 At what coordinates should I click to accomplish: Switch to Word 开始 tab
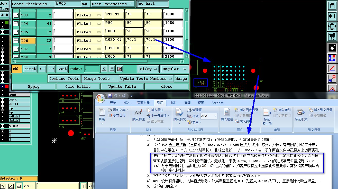click(113, 103)
